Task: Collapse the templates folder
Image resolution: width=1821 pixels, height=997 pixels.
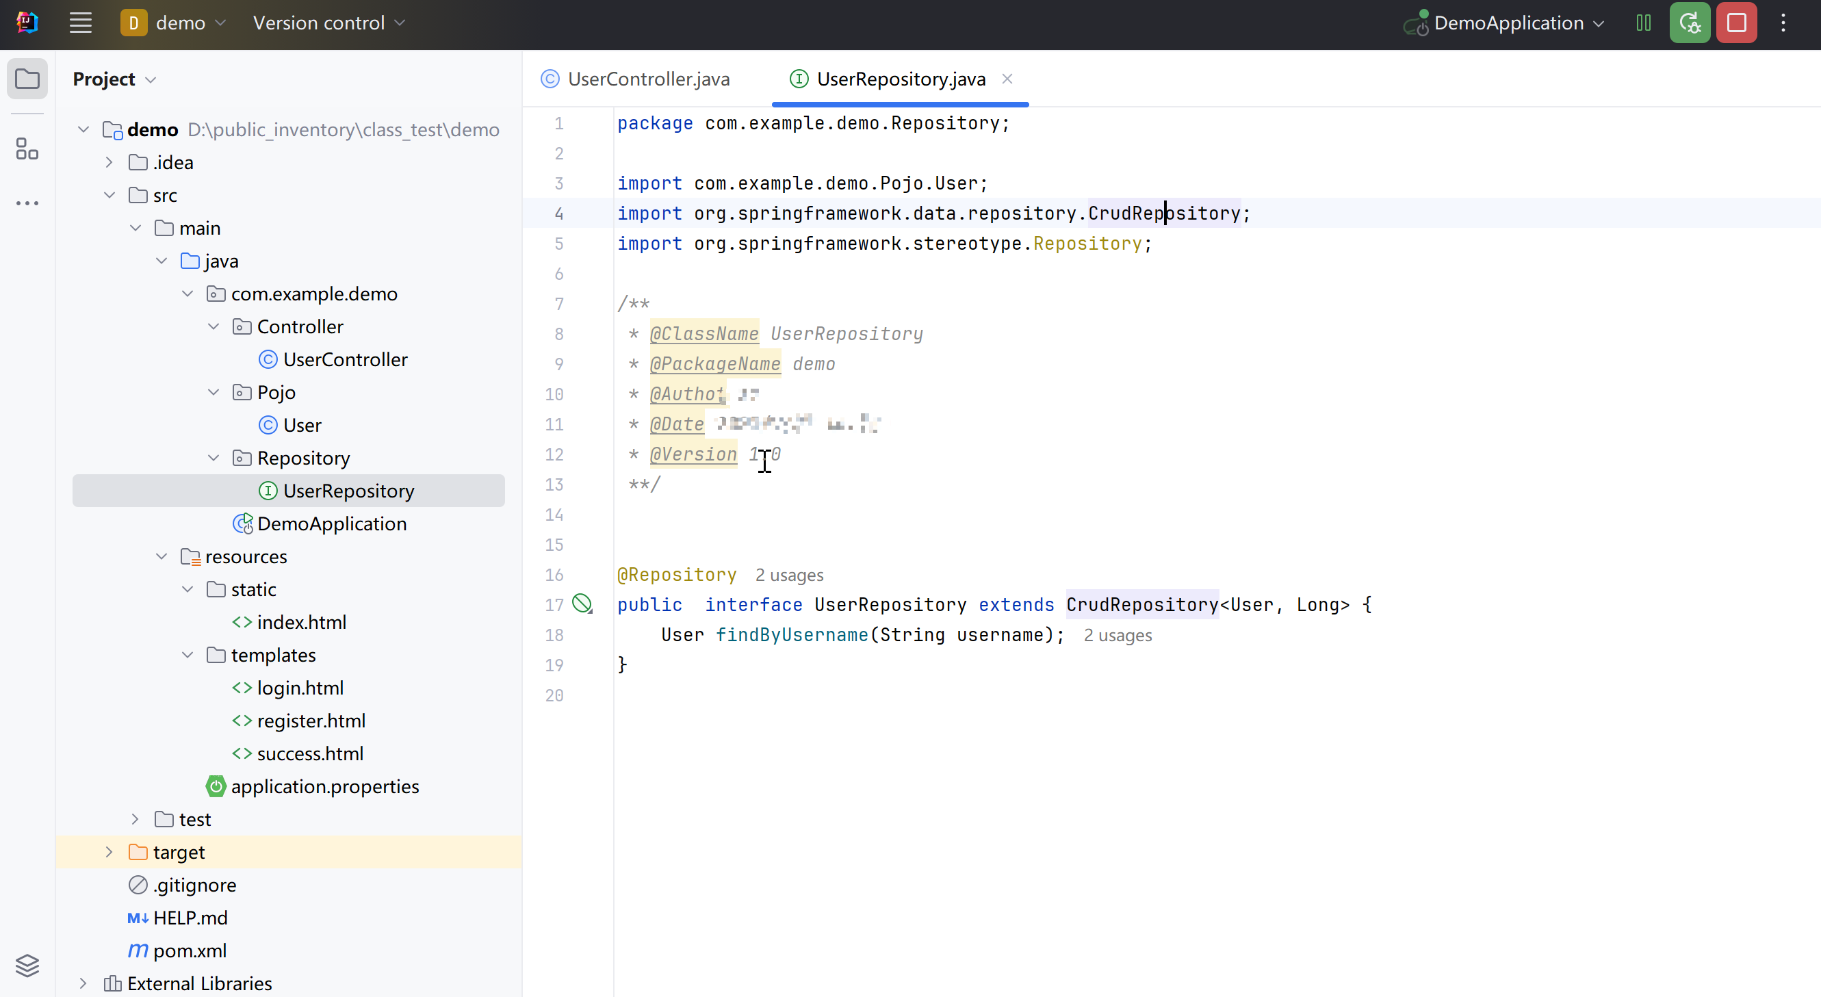Action: pyautogui.click(x=188, y=655)
